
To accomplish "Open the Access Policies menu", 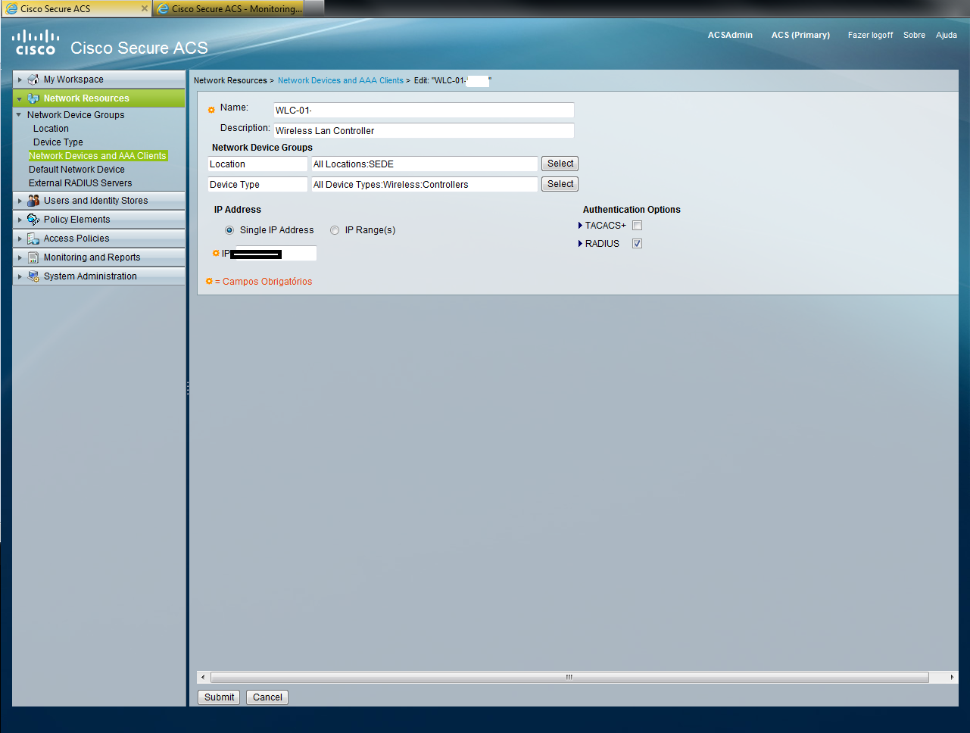I will [x=99, y=239].
